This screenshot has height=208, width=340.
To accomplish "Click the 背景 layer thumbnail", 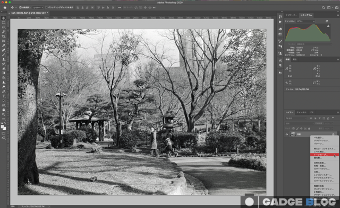I will (293, 134).
